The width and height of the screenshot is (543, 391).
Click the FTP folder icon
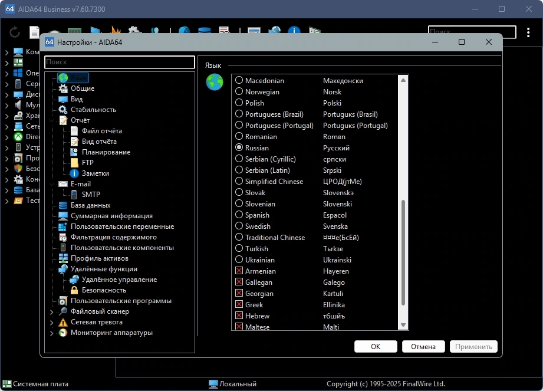click(74, 163)
